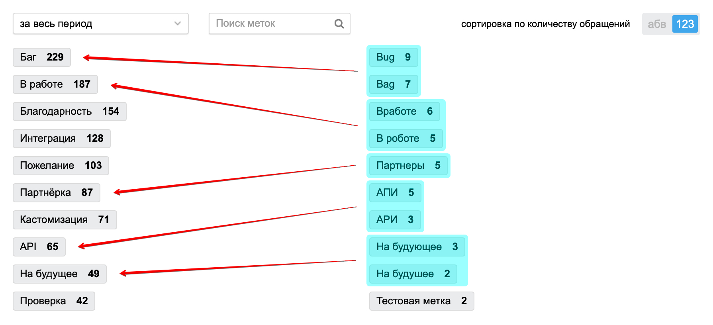Choose the "Пожелание" tag
713x325 pixels.
click(x=61, y=166)
